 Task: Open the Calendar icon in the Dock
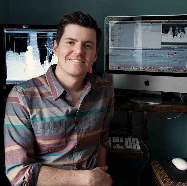click(137, 69)
